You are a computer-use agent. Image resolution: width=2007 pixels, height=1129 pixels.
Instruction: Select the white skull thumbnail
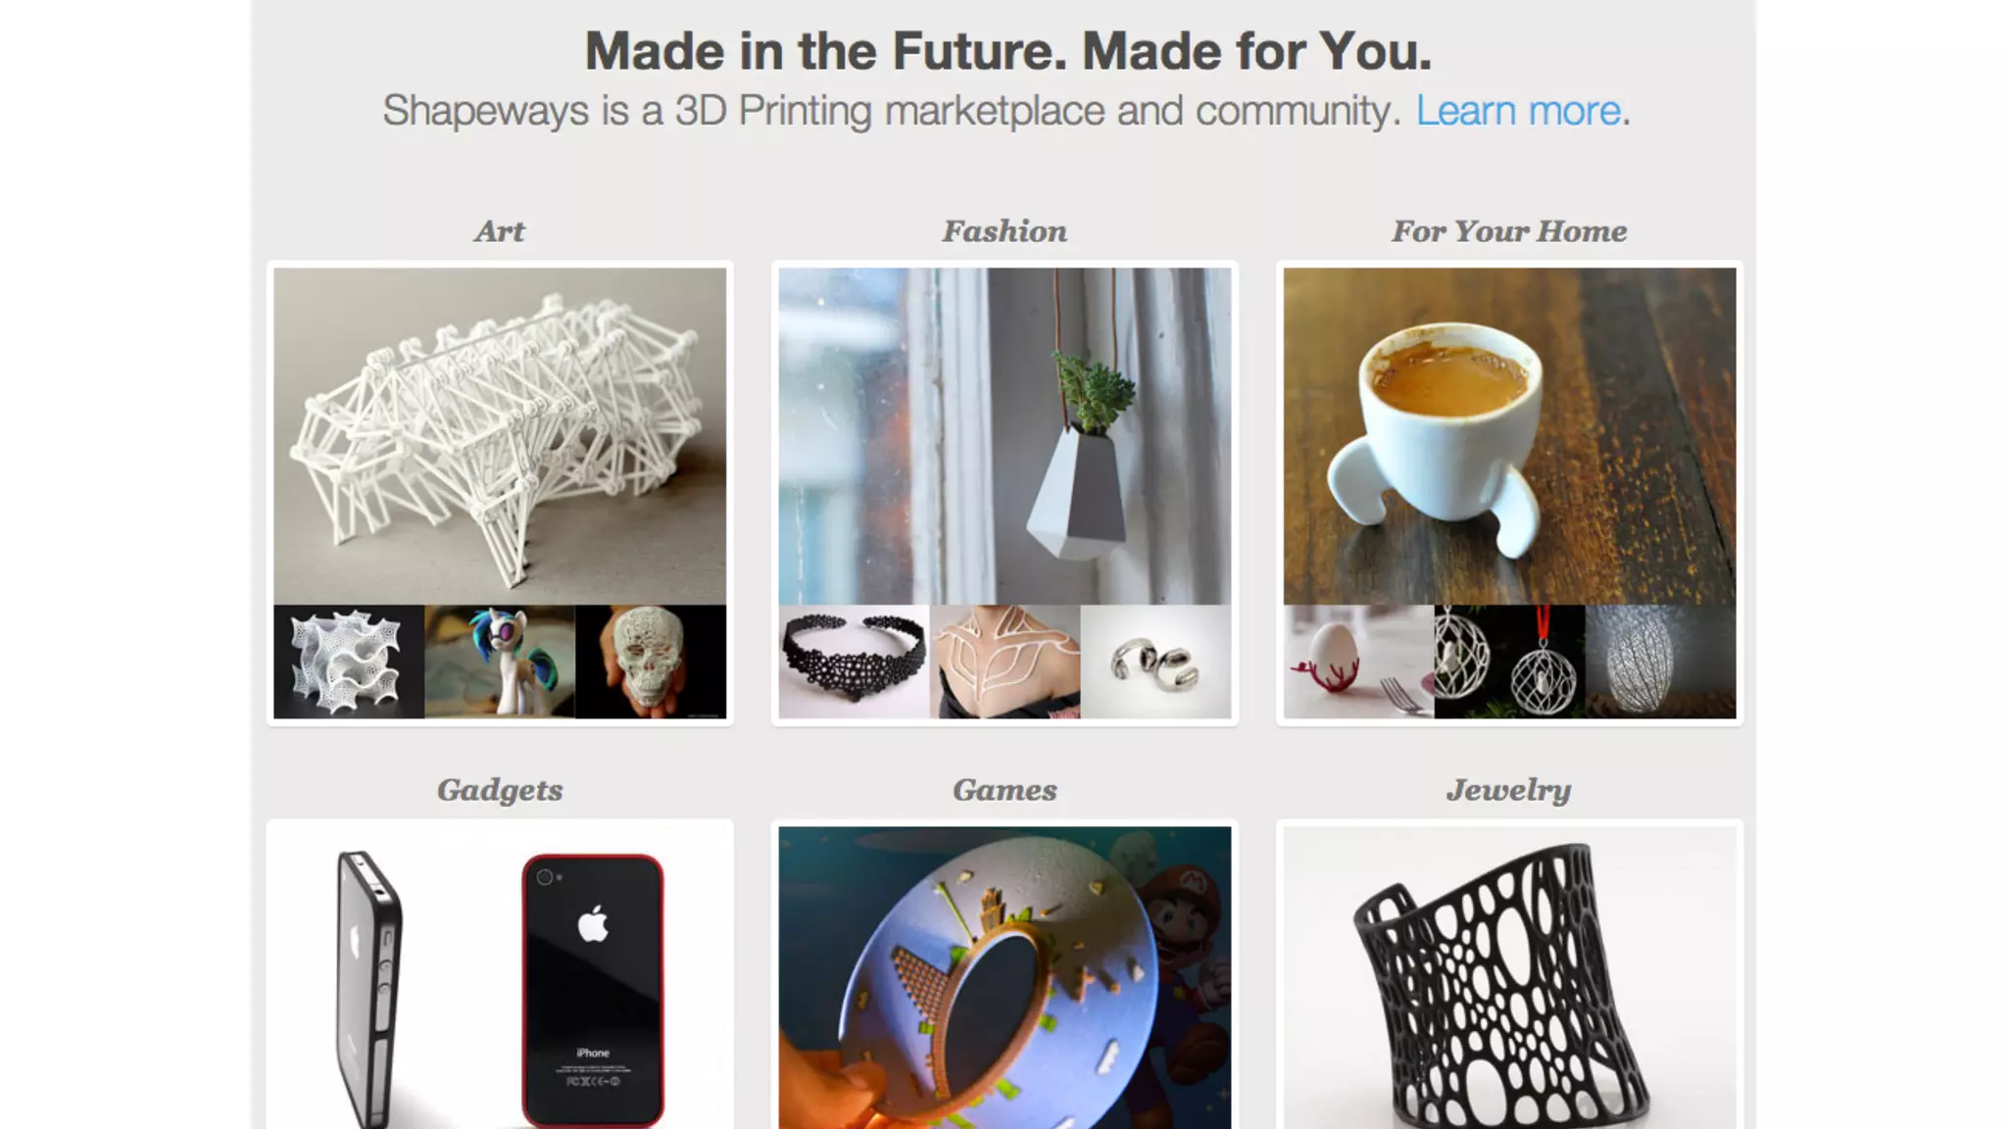tap(651, 662)
